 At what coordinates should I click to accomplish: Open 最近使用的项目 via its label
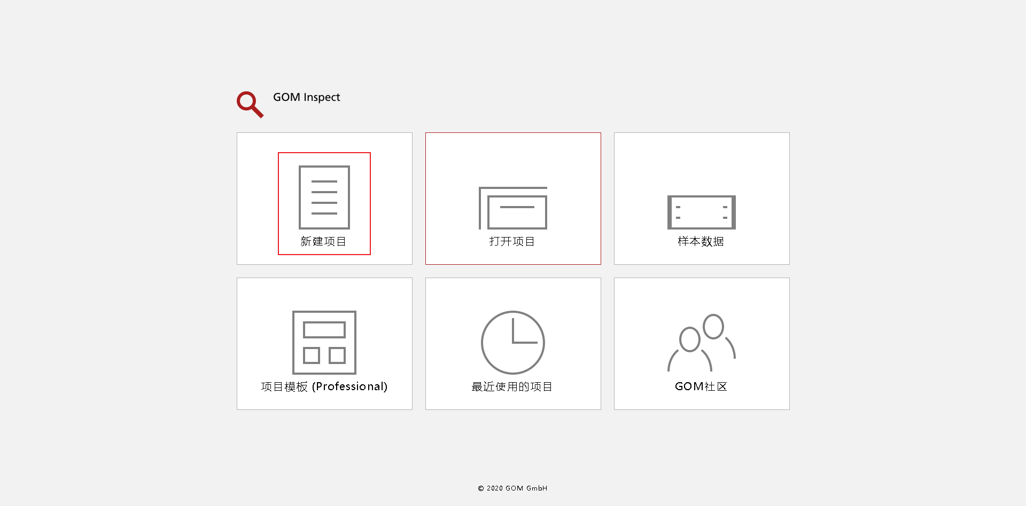[x=512, y=386]
